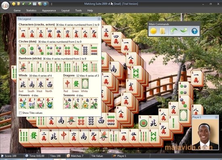Click the Player 1 avatar picture
Viewport: 222px width, 160px height.
tap(205, 134)
